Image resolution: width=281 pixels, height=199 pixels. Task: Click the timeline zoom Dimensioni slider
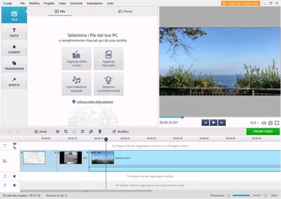pos(251,195)
